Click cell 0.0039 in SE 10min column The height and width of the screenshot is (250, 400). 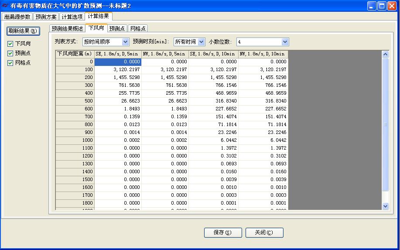click(213, 180)
